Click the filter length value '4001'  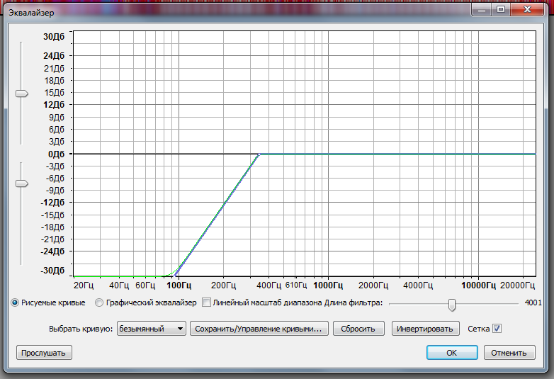533,302
